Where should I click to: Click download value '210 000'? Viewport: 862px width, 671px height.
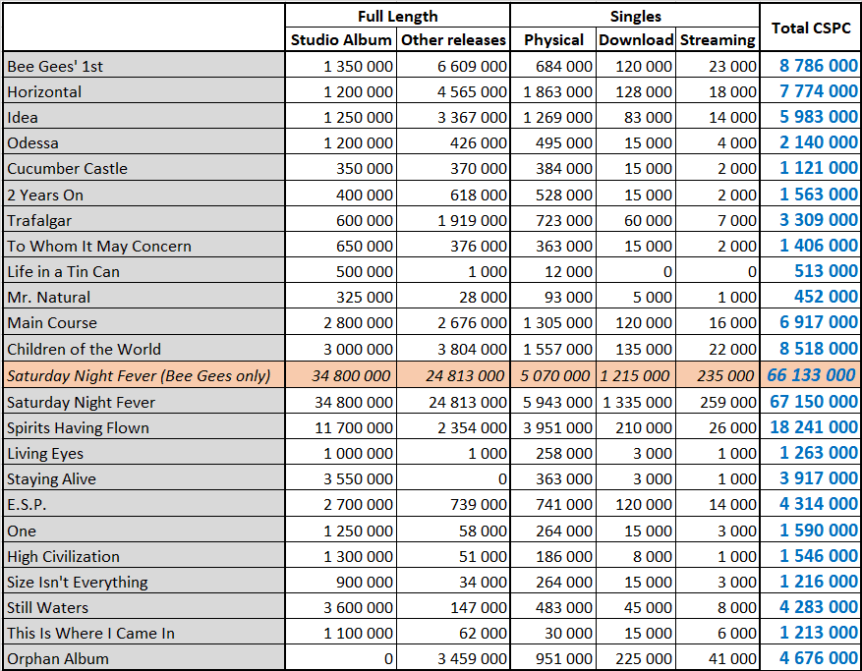pos(643,427)
